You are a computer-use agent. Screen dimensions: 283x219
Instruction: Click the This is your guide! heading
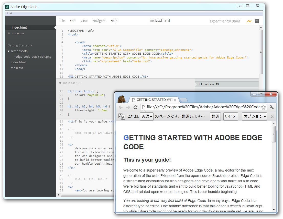click(x=147, y=160)
